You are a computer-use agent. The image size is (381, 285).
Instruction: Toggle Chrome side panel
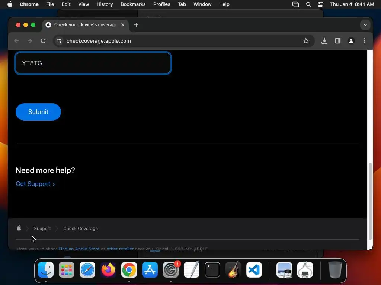(338, 41)
